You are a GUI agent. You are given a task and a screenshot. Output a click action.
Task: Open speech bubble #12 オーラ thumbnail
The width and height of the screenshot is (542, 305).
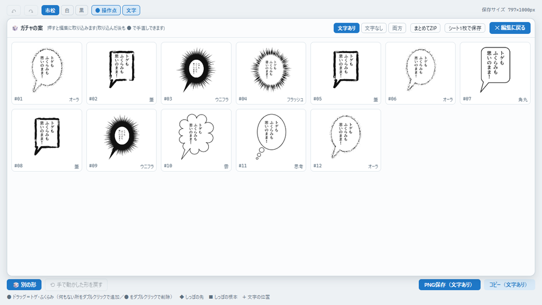coord(346,140)
